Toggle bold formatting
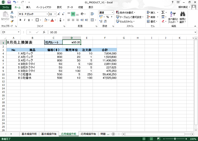 click(x=20, y=20)
